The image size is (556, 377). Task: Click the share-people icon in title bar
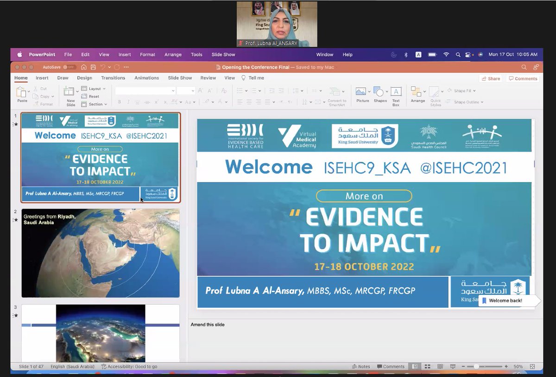(536, 67)
